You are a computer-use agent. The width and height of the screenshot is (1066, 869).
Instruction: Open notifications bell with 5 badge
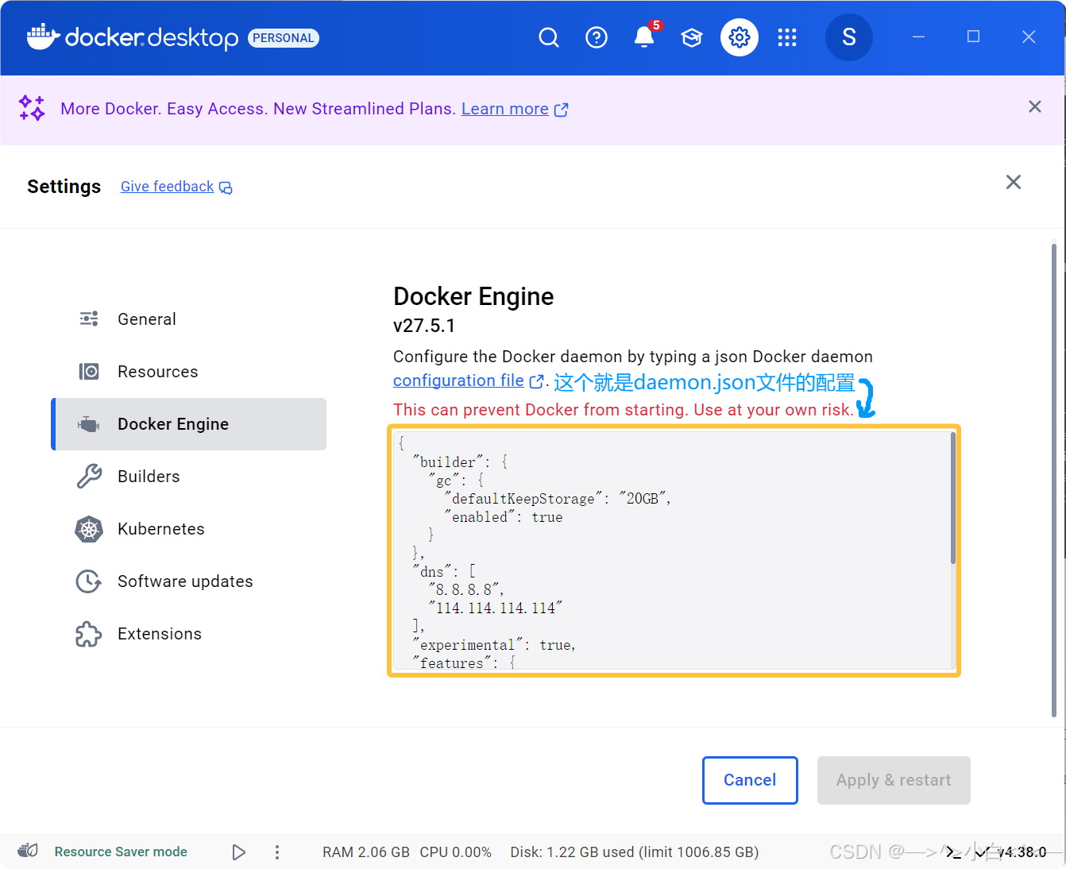645,37
